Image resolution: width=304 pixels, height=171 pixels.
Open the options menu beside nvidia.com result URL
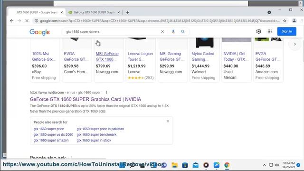coord(106,93)
